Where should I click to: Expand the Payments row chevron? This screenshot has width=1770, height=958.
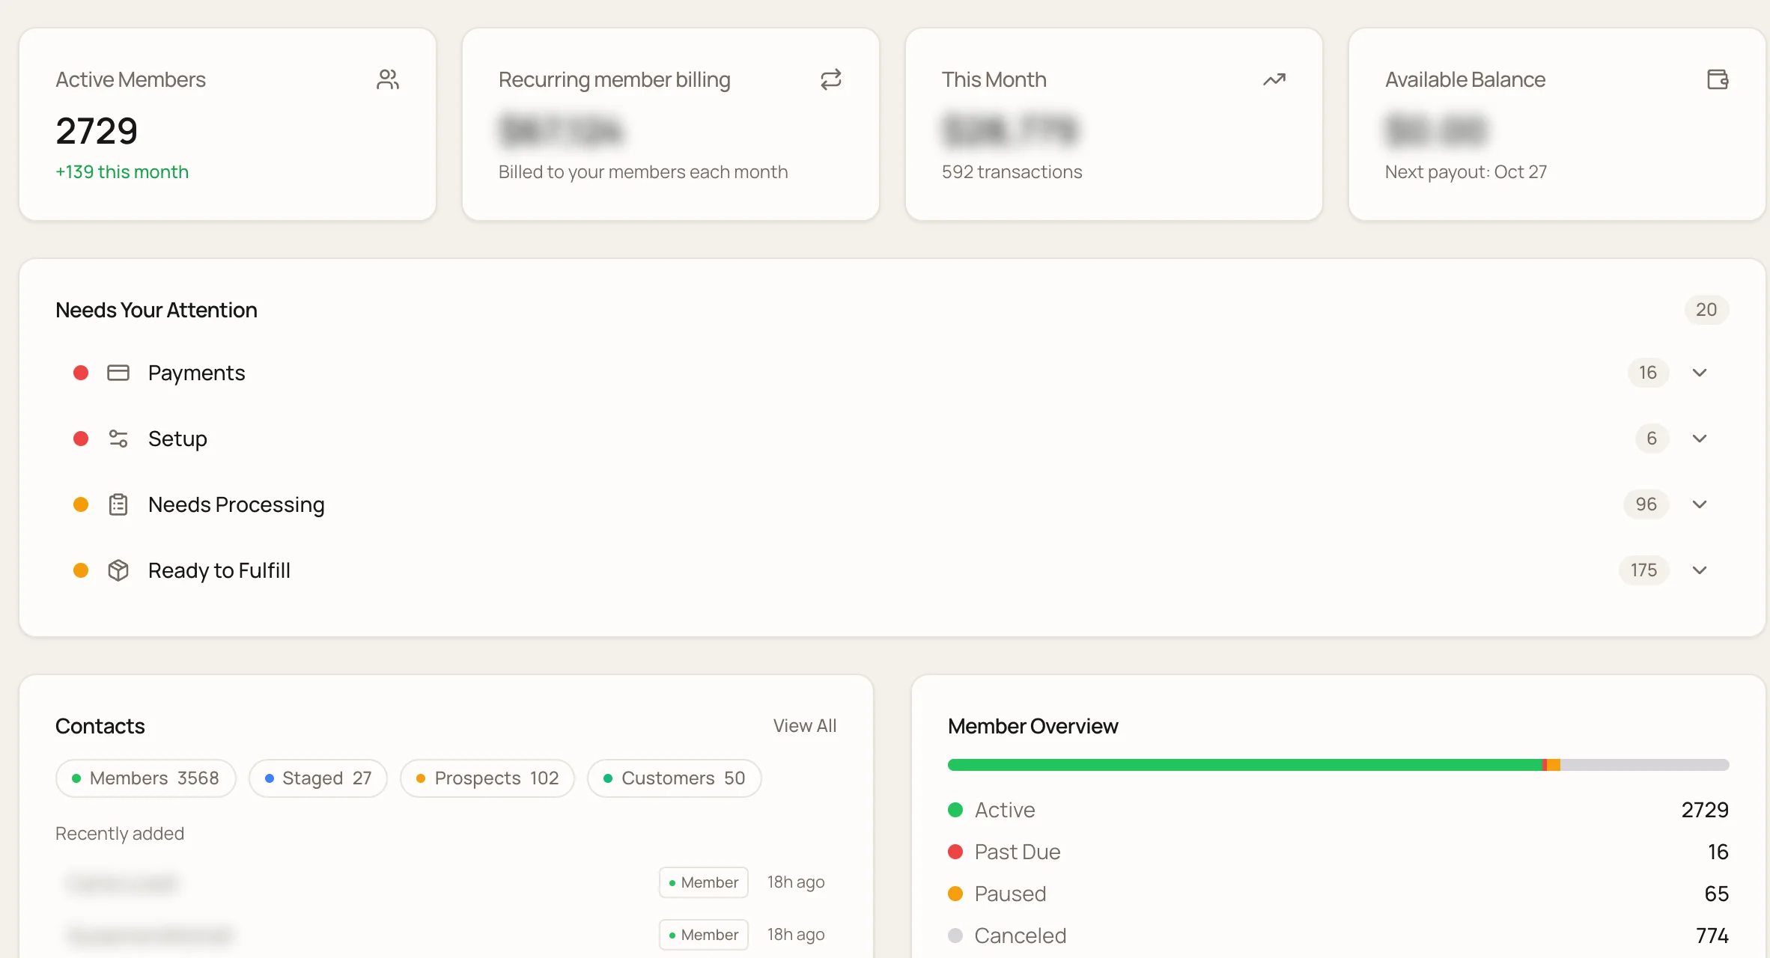[1700, 373]
